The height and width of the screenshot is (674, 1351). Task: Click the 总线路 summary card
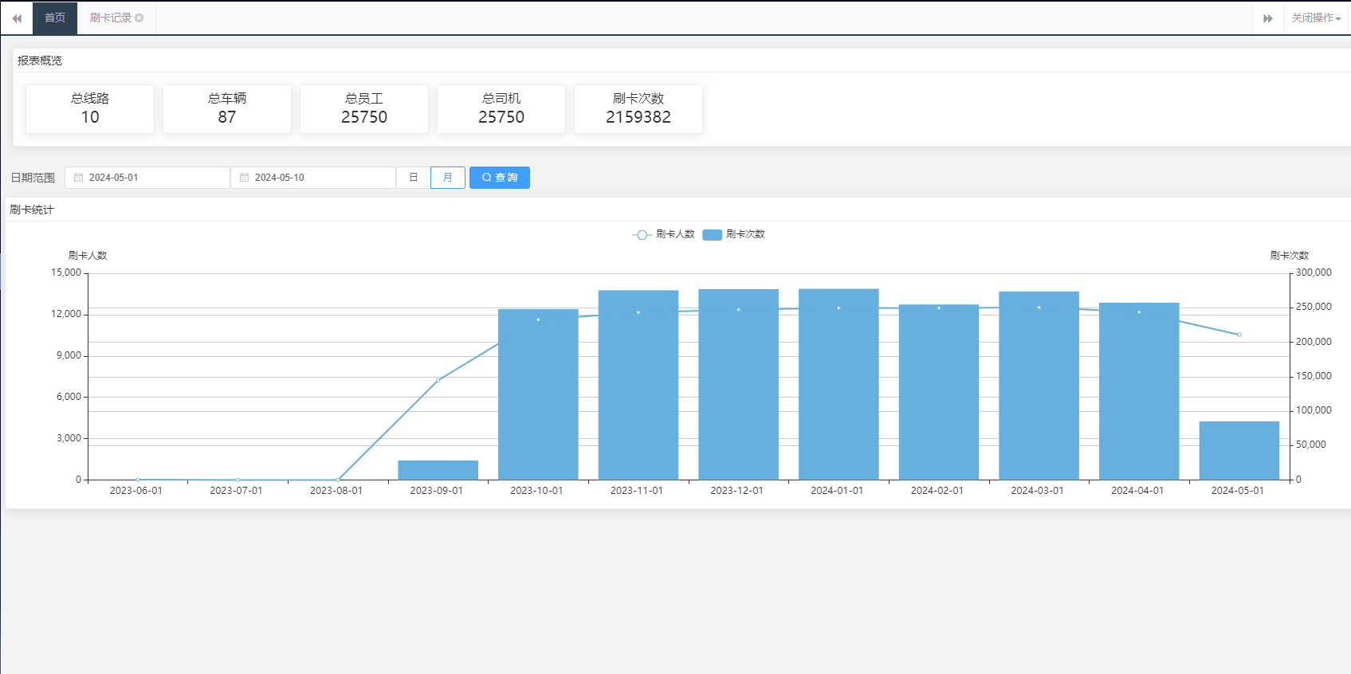pyautogui.click(x=90, y=108)
